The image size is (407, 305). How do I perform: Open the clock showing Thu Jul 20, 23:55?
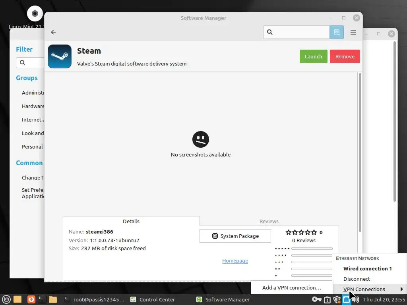[x=384, y=299]
